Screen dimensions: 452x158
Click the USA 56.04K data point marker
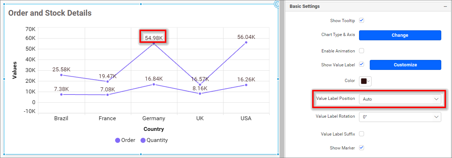(246, 42)
